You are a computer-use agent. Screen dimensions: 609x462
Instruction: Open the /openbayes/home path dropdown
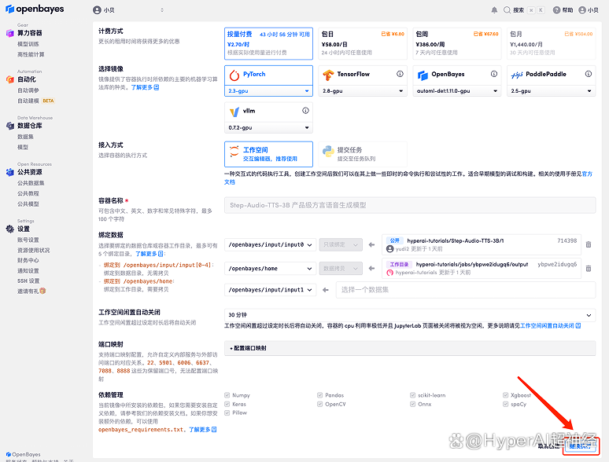pos(271,269)
